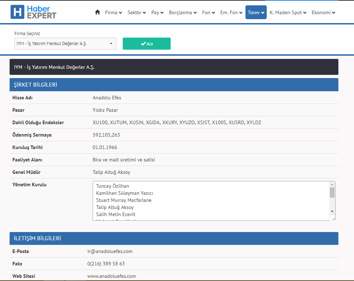Click the İLETİŞİM BİLGİLERİ section header

[174, 238]
